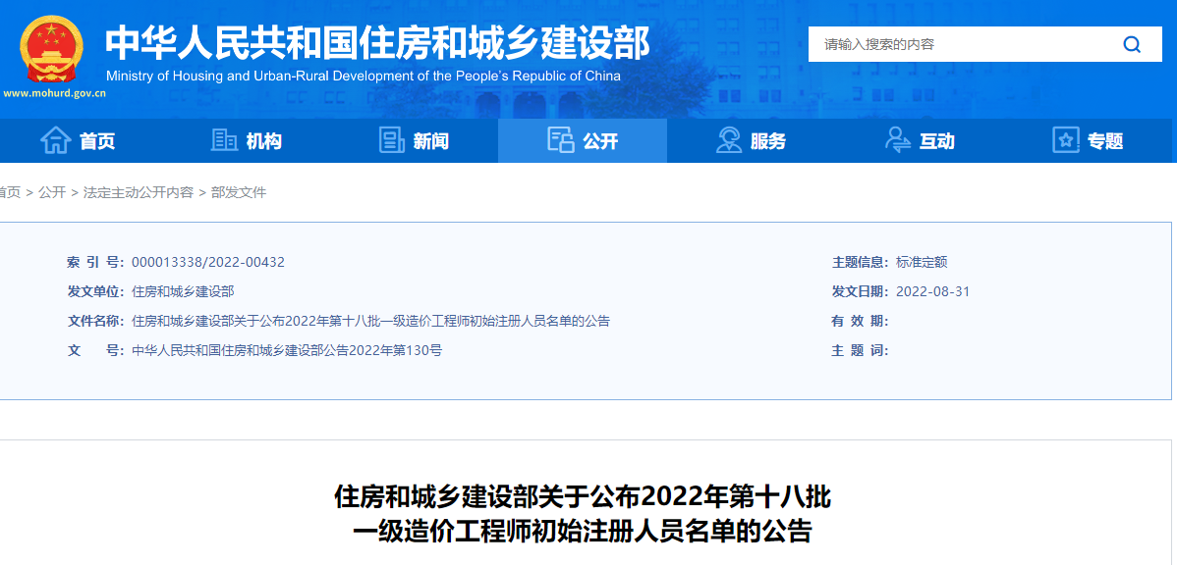1177x565 pixels.
Task: Click the home icon beside 首页
Action: pyautogui.click(x=56, y=141)
